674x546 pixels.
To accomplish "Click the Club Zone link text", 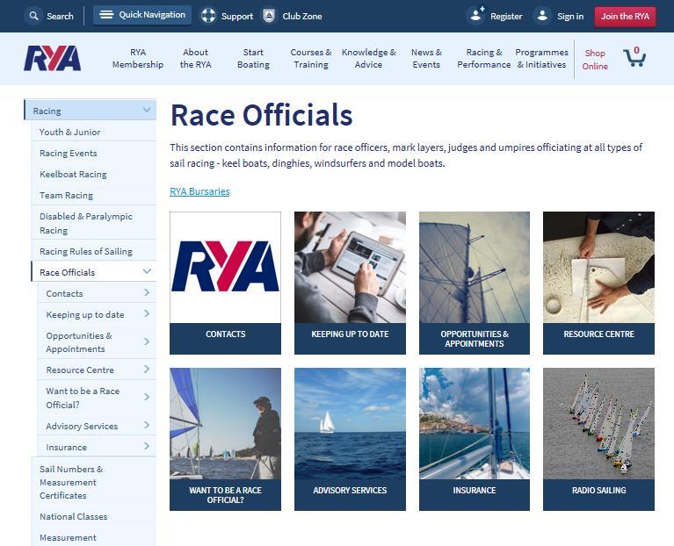I will tap(301, 17).
